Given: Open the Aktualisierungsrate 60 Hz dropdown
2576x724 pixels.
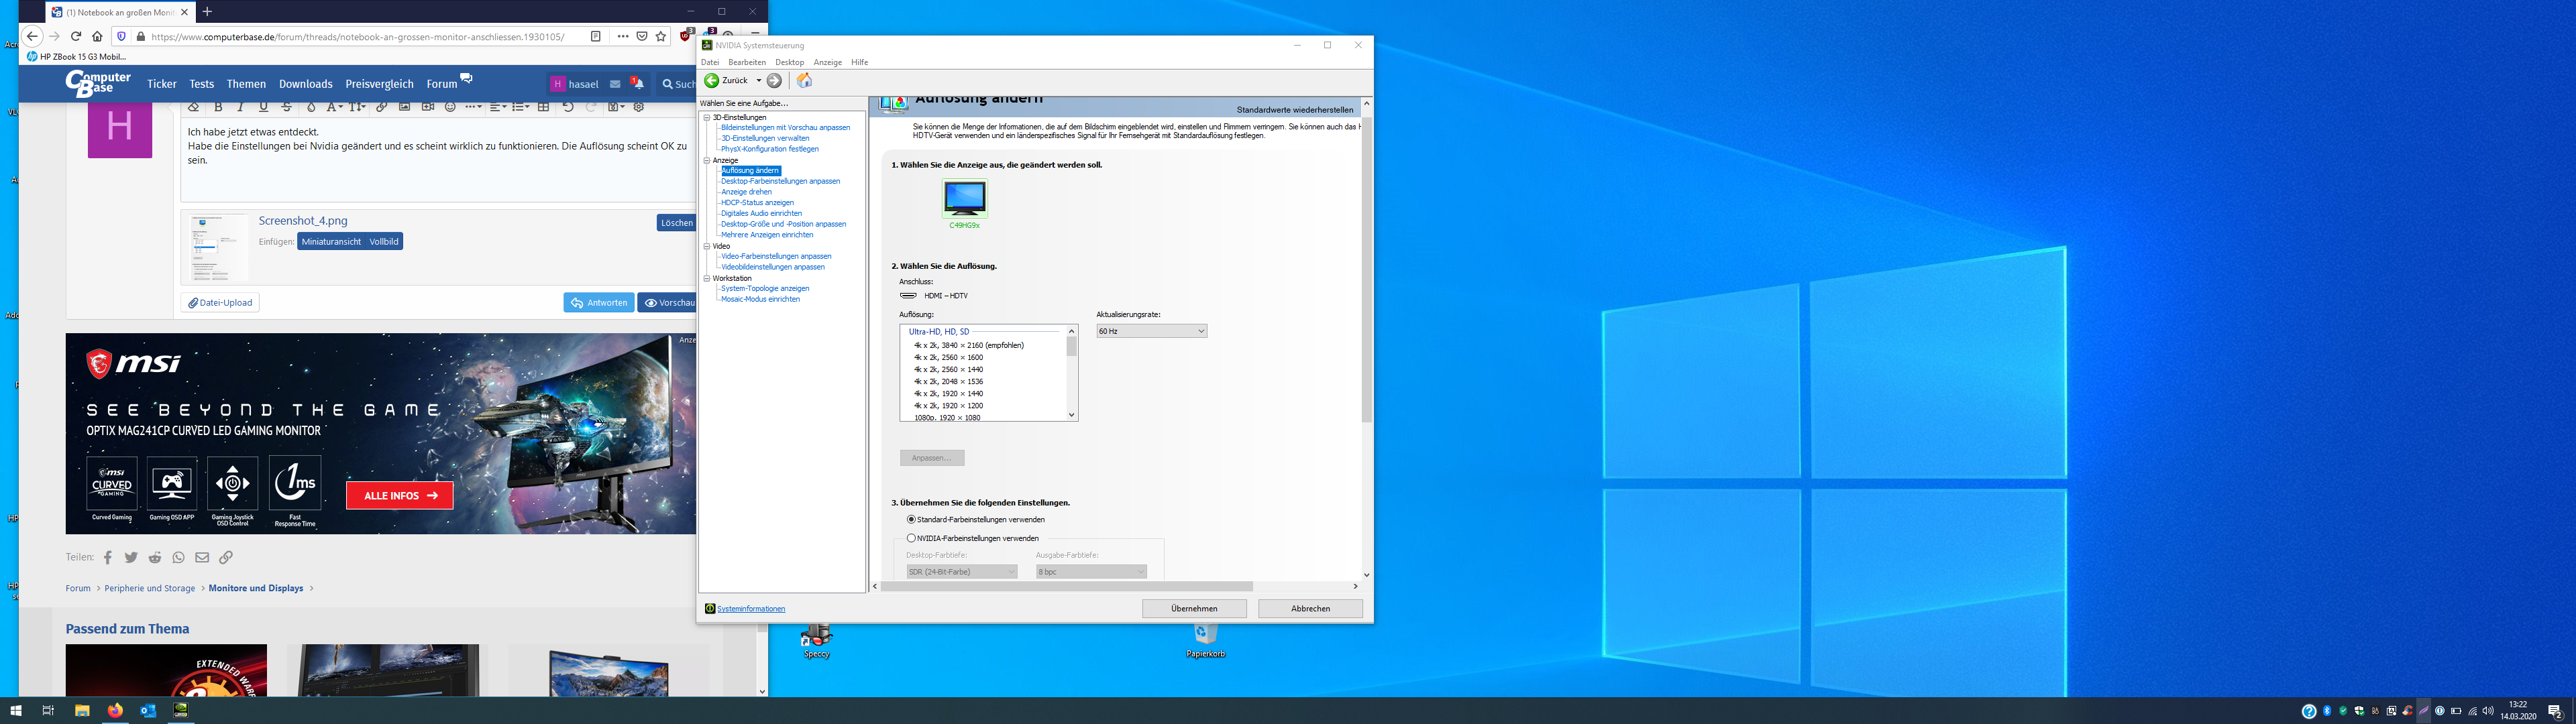Looking at the screenshot, I should pyautogui.click(x=1151, y=331).
